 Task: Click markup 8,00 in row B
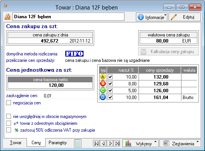[x=132, y=83]
